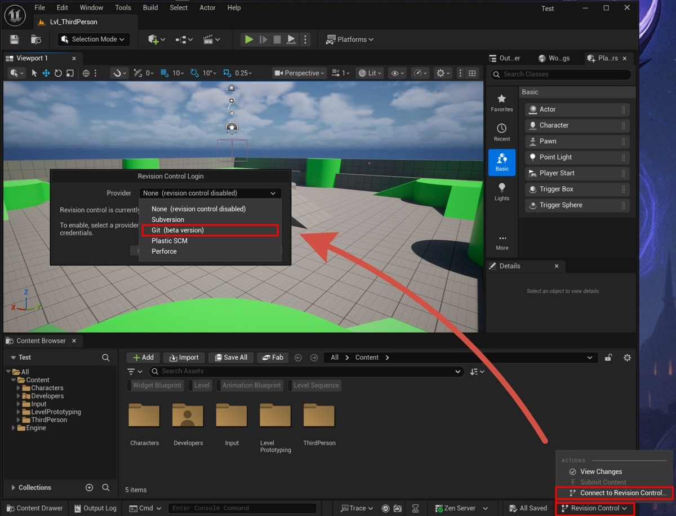Open the Selection Mode dropdown

94,39
